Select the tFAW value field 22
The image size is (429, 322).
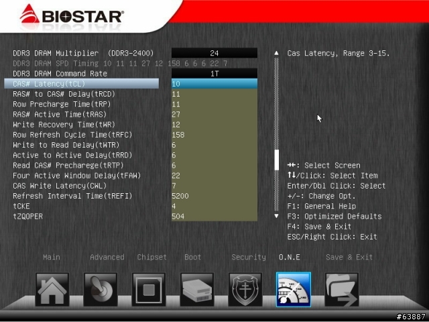(214, 176)
